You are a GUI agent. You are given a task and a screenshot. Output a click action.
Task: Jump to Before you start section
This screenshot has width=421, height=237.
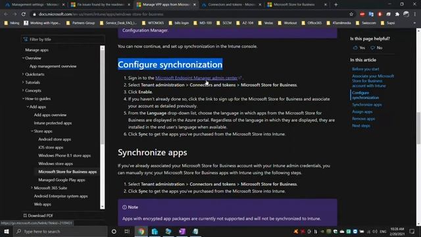click(x=366, y=69)
